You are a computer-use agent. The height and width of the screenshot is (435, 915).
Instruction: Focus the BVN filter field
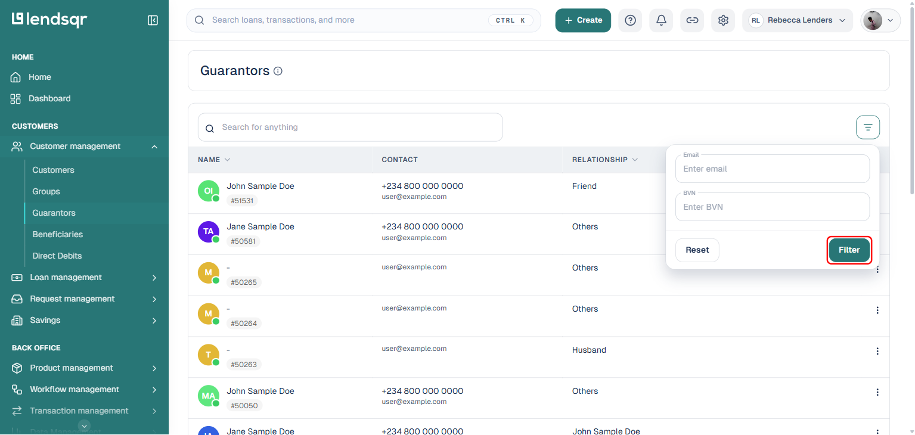[x=773, y=207]
